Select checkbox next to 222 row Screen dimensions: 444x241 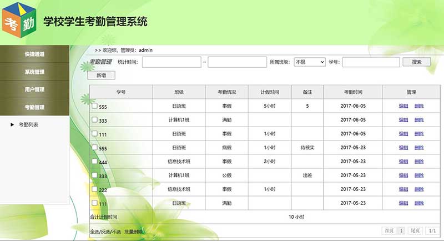click(x=94, y=189)
